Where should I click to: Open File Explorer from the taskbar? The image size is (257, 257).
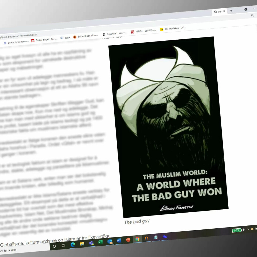(x=82, y=244)
